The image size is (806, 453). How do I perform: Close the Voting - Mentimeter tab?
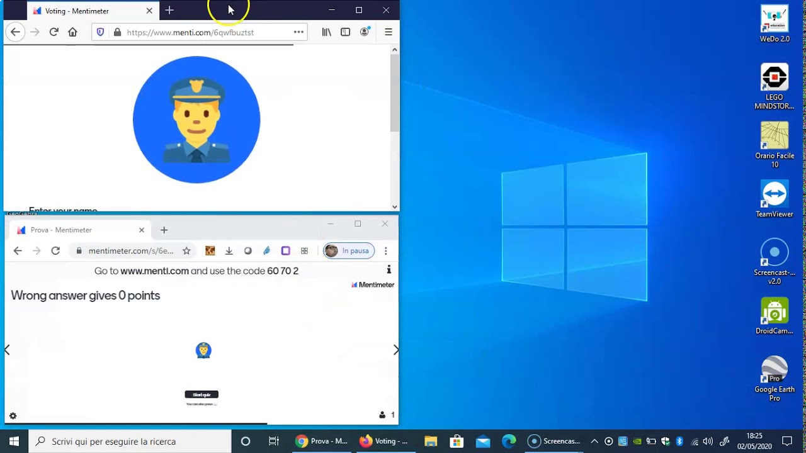pyautogui.click(x=149, y=11)
